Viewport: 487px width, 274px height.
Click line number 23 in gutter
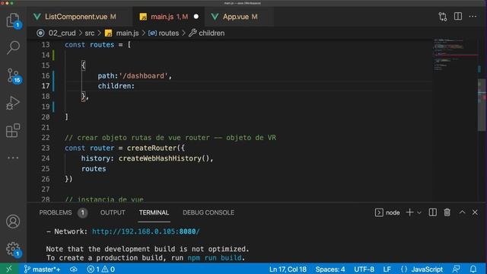pos(46,148)
